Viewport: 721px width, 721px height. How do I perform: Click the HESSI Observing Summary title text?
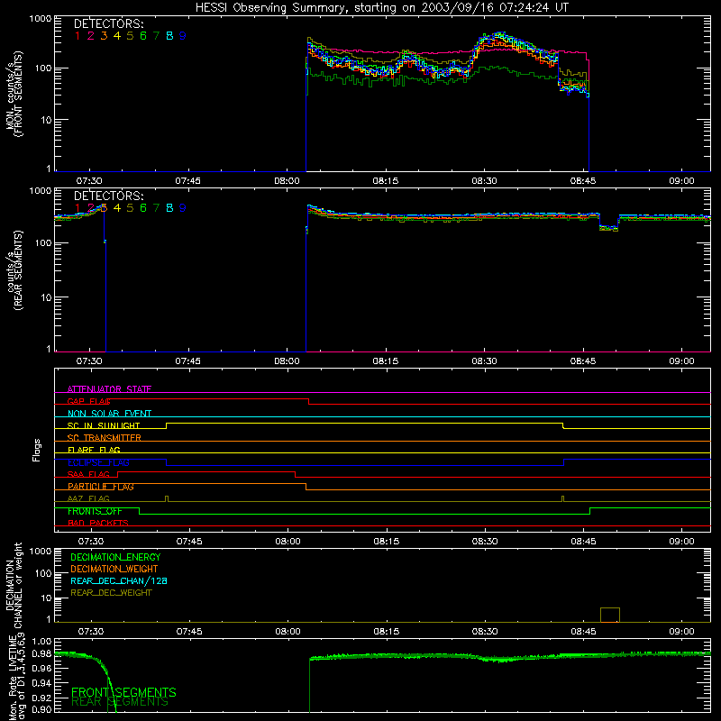[382, 8]
